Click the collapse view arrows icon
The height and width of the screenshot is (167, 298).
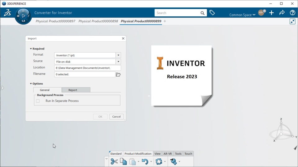pyautogui.click(x=292, y=21)
